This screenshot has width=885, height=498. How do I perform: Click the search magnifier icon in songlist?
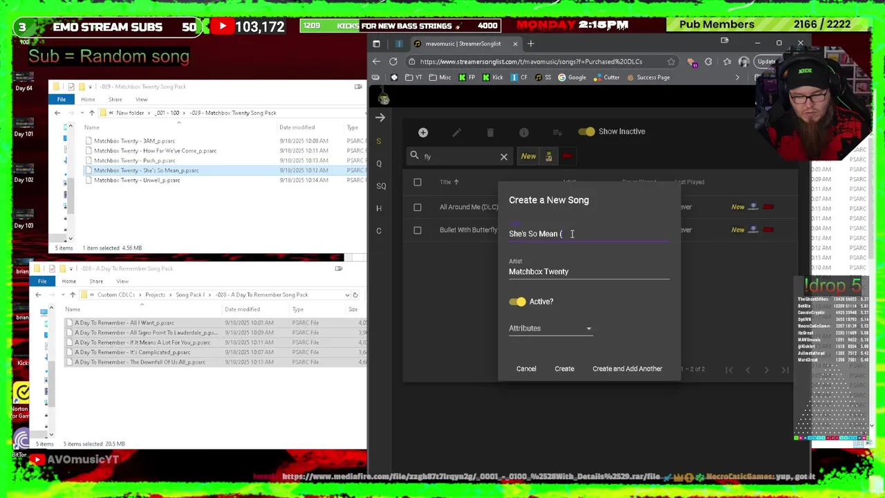[x=414, y=156]
